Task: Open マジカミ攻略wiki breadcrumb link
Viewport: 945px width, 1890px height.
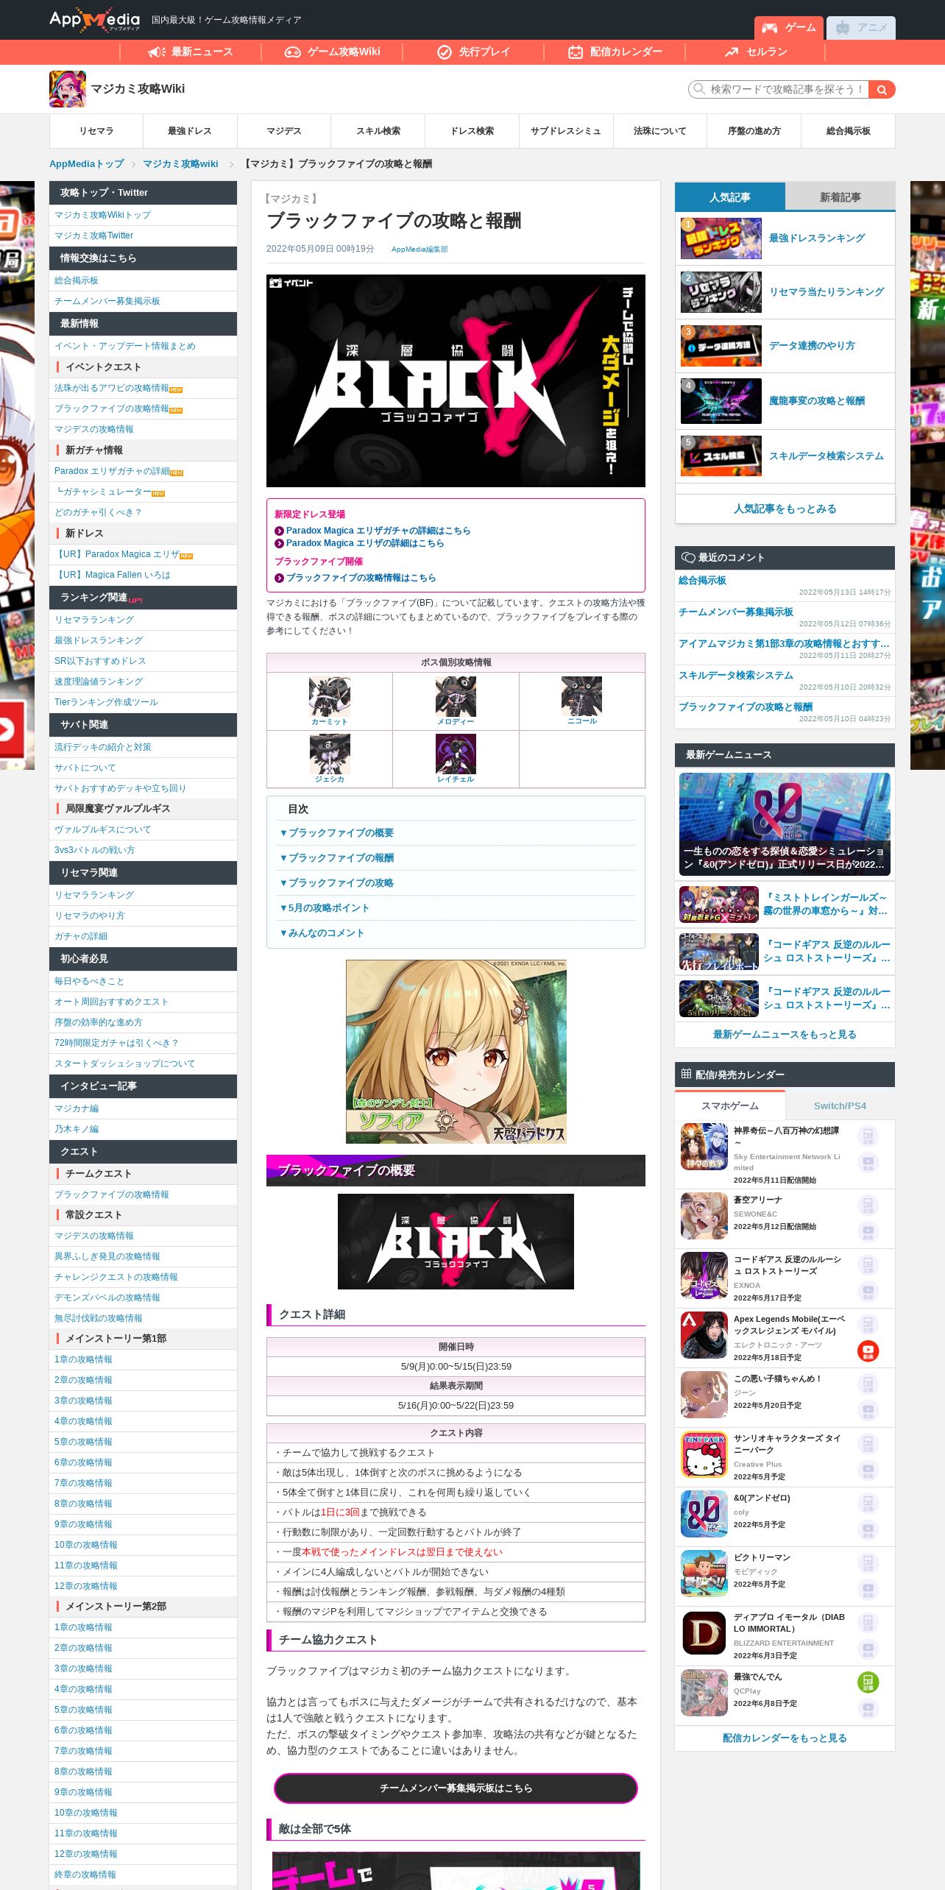Action: coord(180,164)
